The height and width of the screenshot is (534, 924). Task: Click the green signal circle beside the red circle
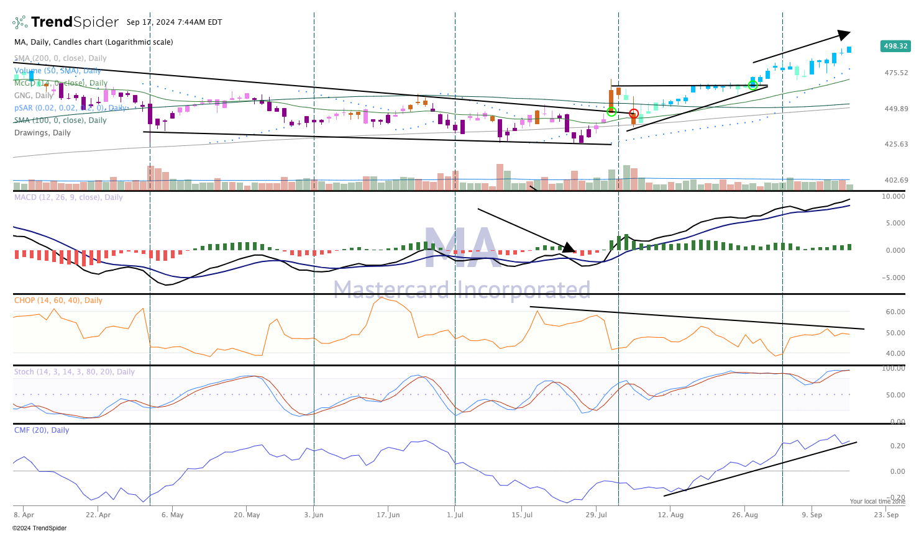[x=611, y=112]
